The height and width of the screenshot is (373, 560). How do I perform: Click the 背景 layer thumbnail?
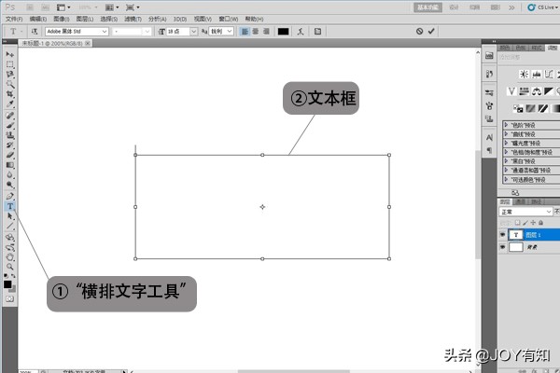point(516,247)
